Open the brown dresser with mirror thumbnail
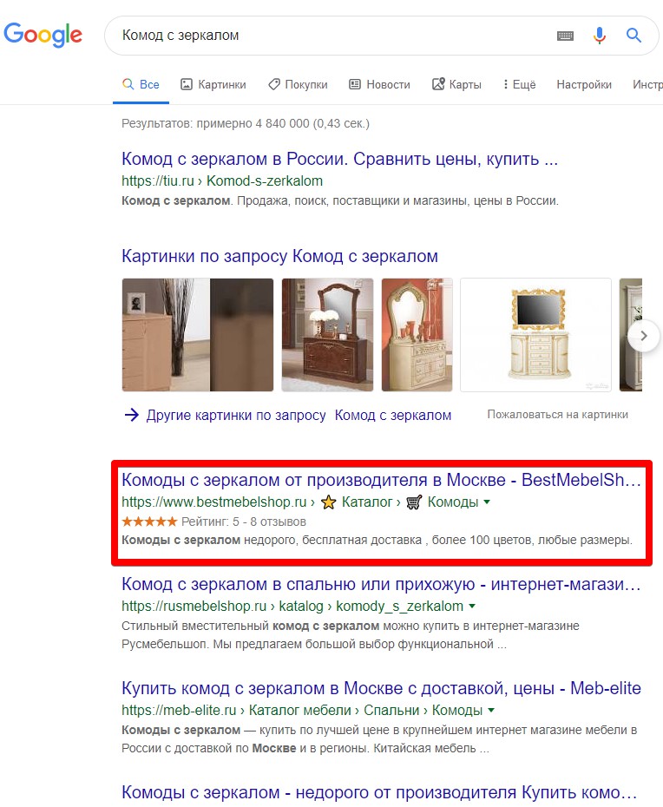Viewport: 663px width, 807px height. tap(327, 335)
